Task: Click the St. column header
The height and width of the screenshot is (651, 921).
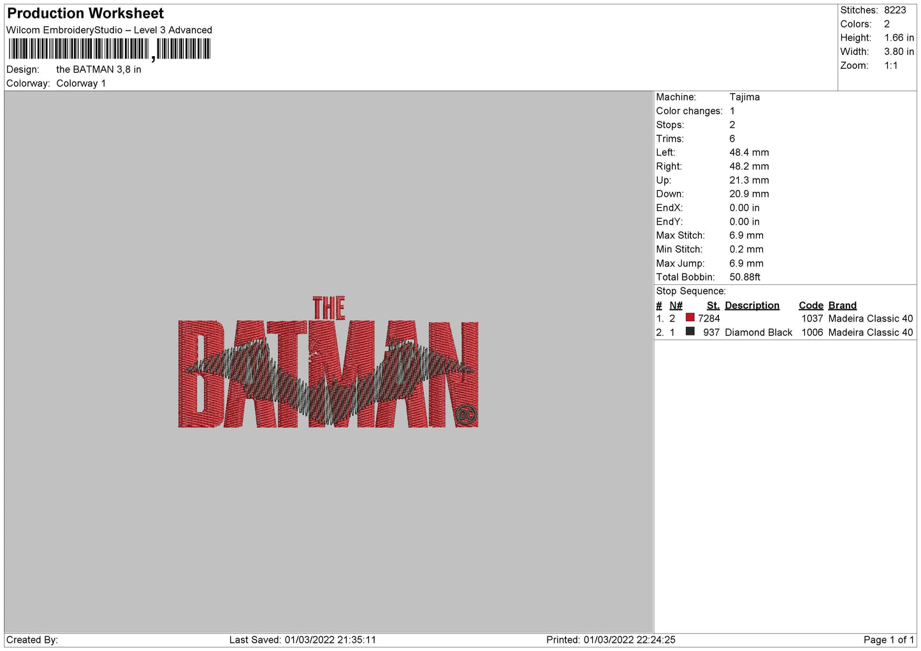Action: point(713,305)
